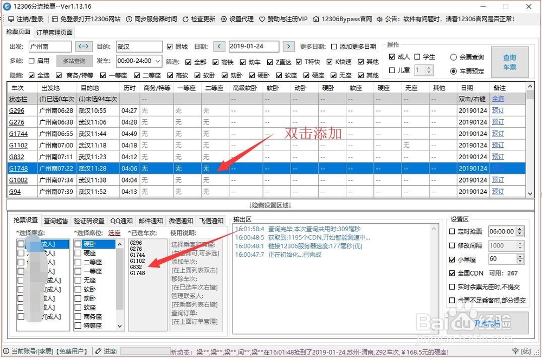Click 查询车票 button

click(x=509, y=62)
